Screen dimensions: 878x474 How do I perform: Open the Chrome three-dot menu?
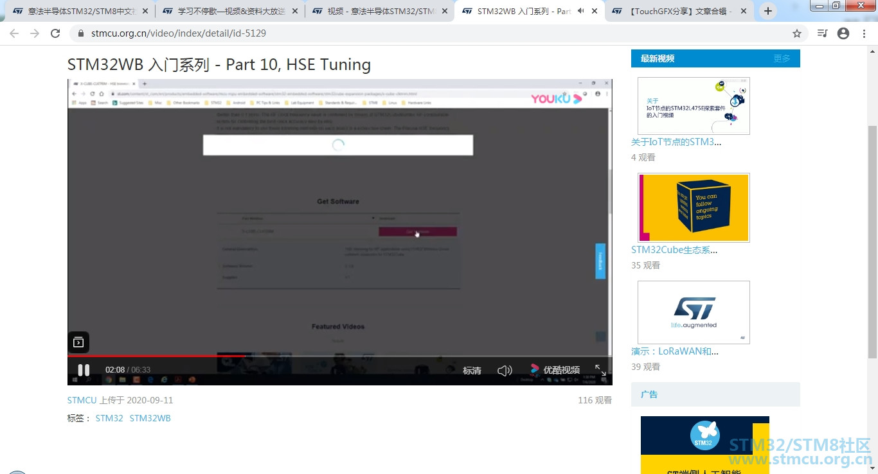pyautogui.click(x=864, y=33)
